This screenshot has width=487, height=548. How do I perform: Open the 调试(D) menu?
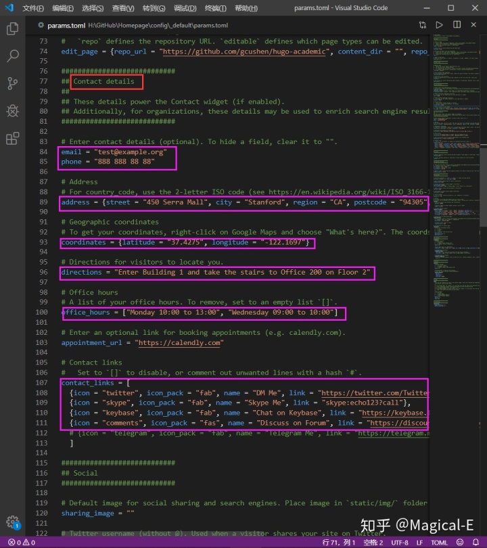185,8
